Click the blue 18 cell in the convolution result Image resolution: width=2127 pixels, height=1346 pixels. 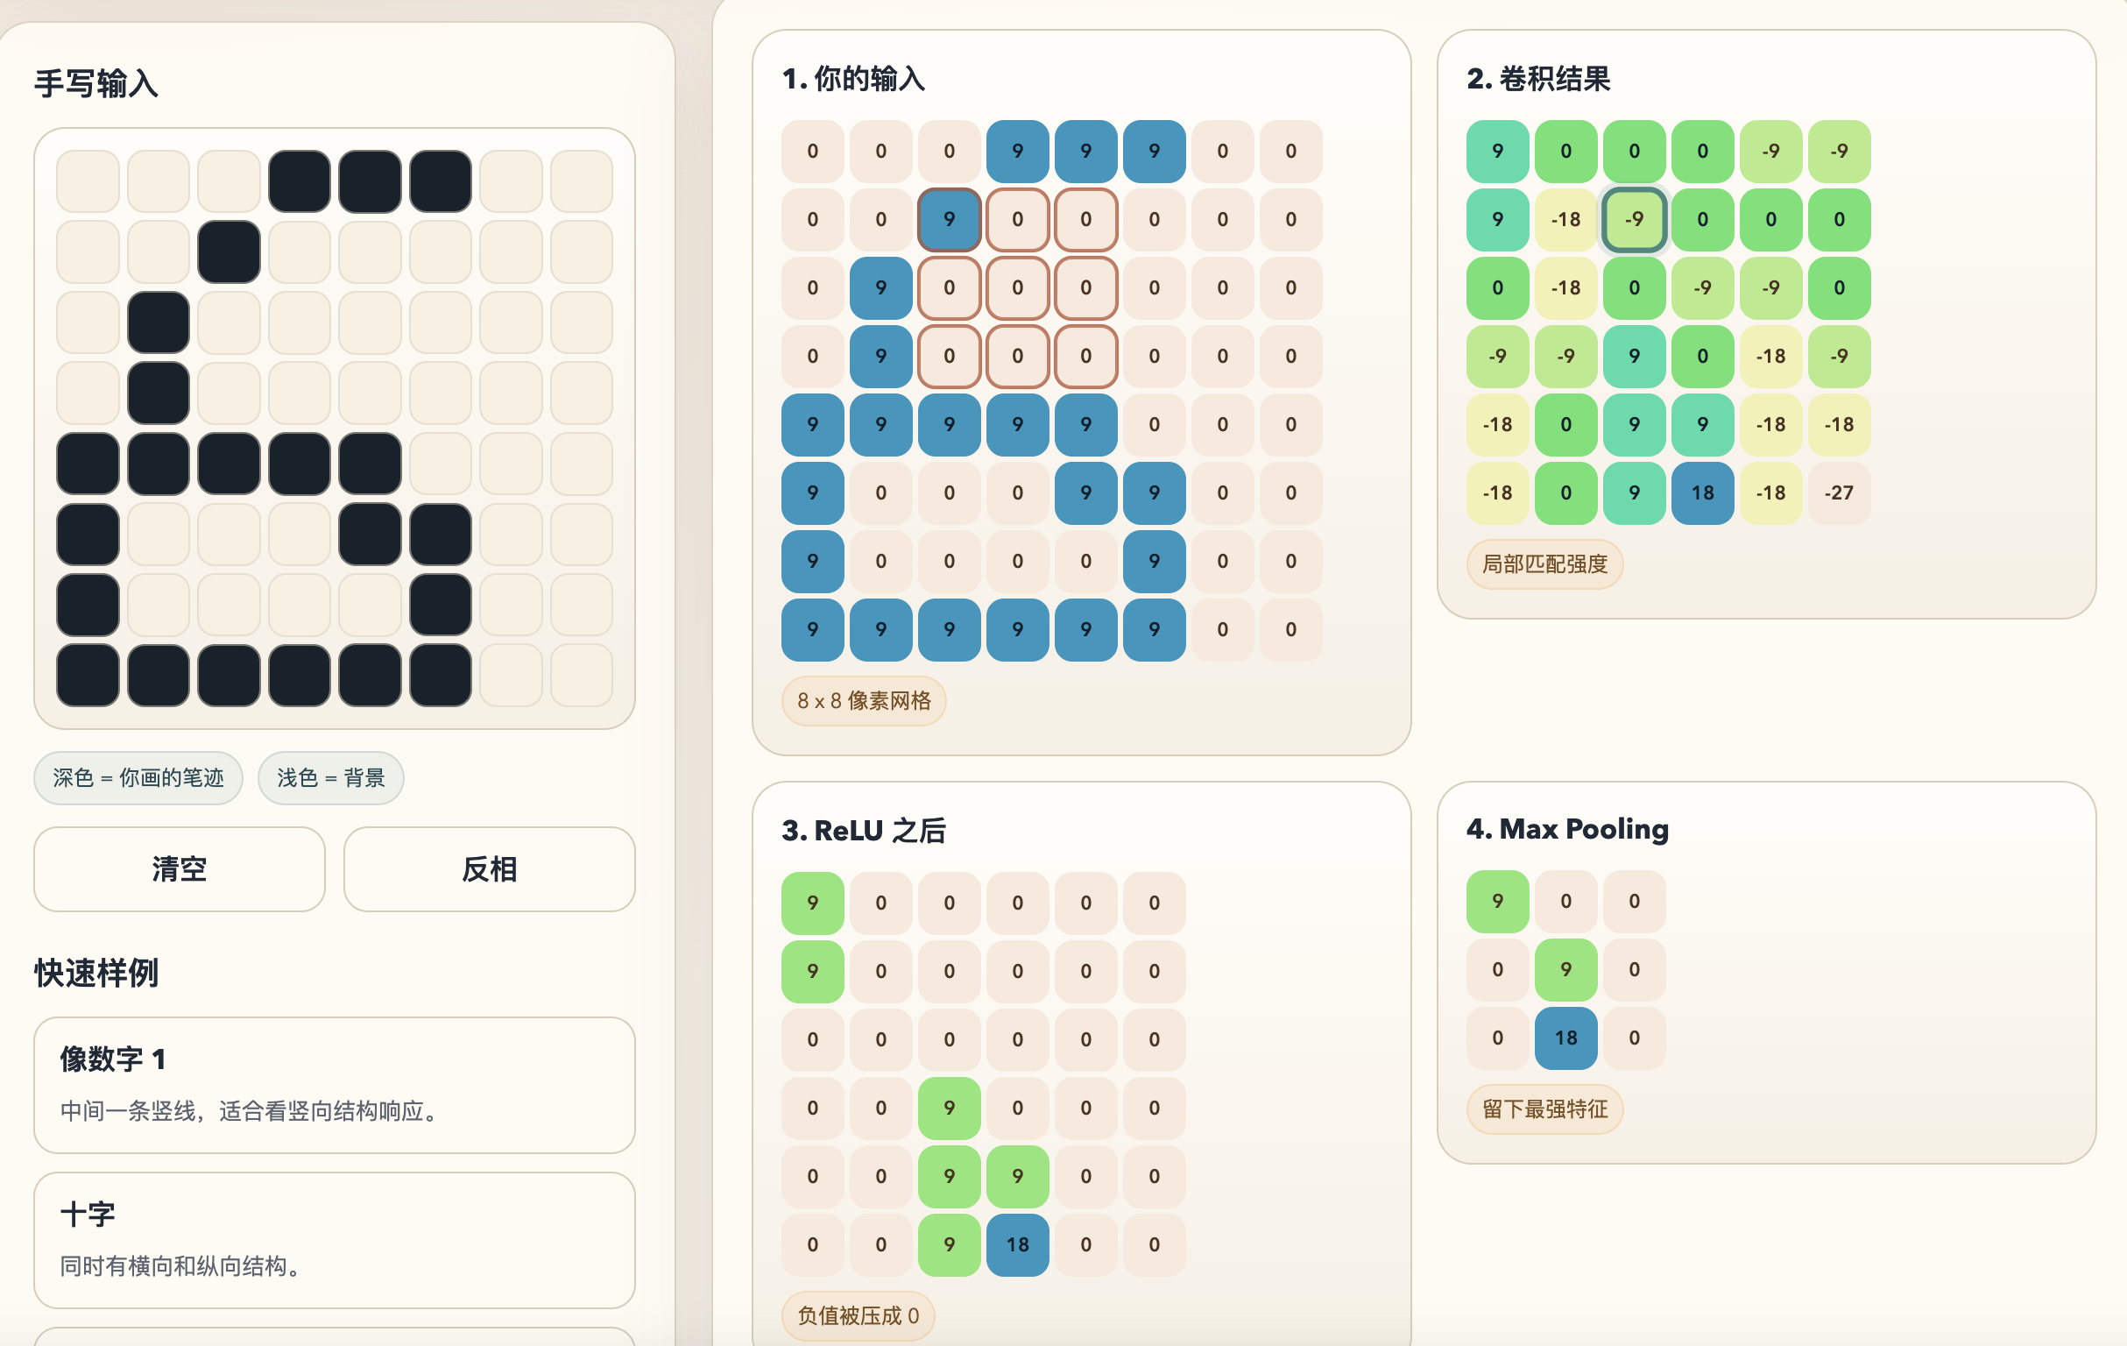pyautogui.click(x=1702, y=492)
